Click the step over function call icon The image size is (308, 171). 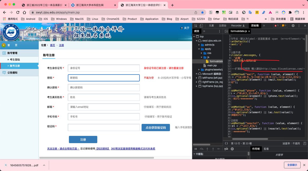point(201,149)
